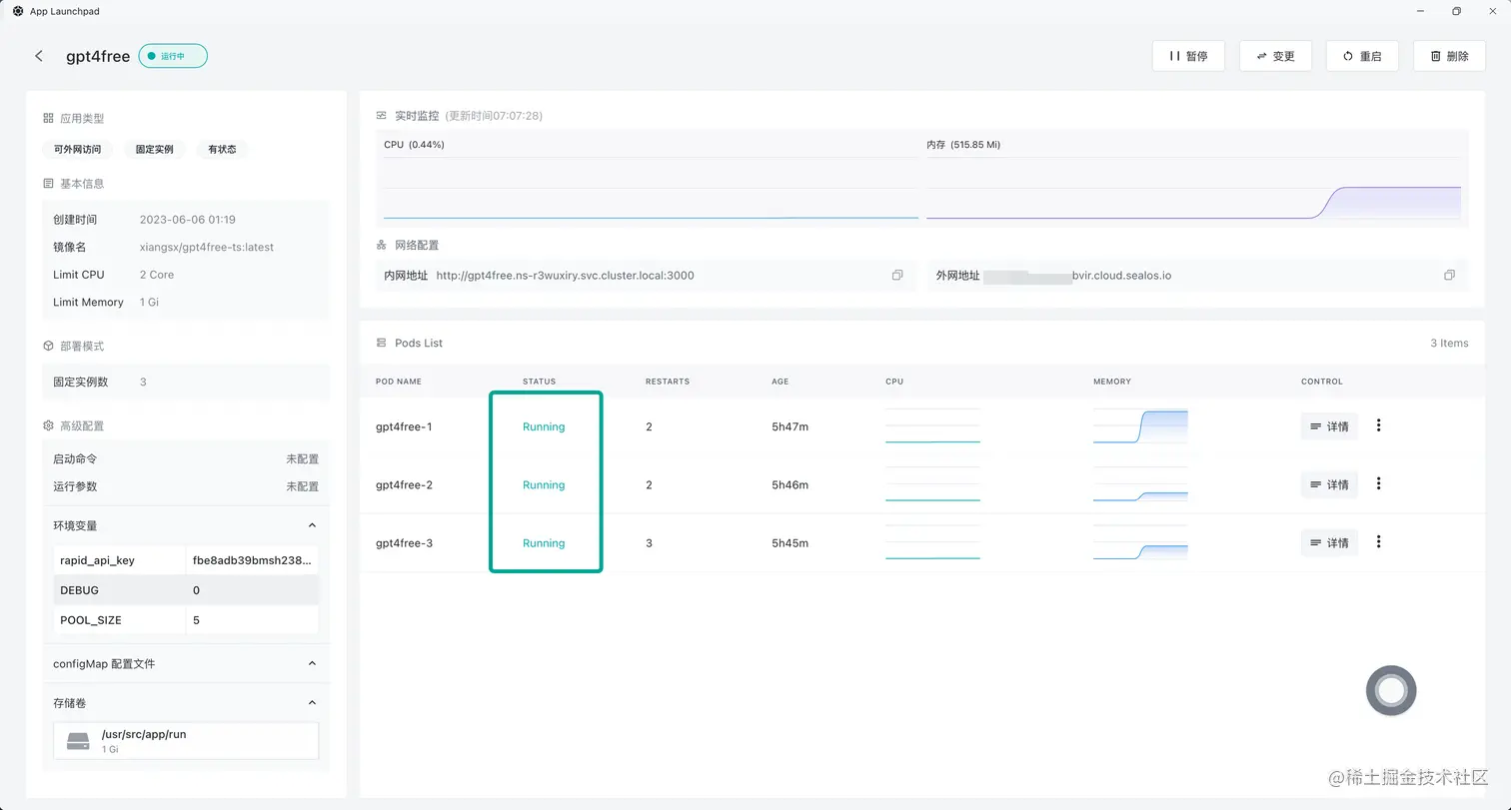Click the gpt4free-1 CPU mini chart
Image resolution: width=1511 pixels, height=810 pixels.
932,425
